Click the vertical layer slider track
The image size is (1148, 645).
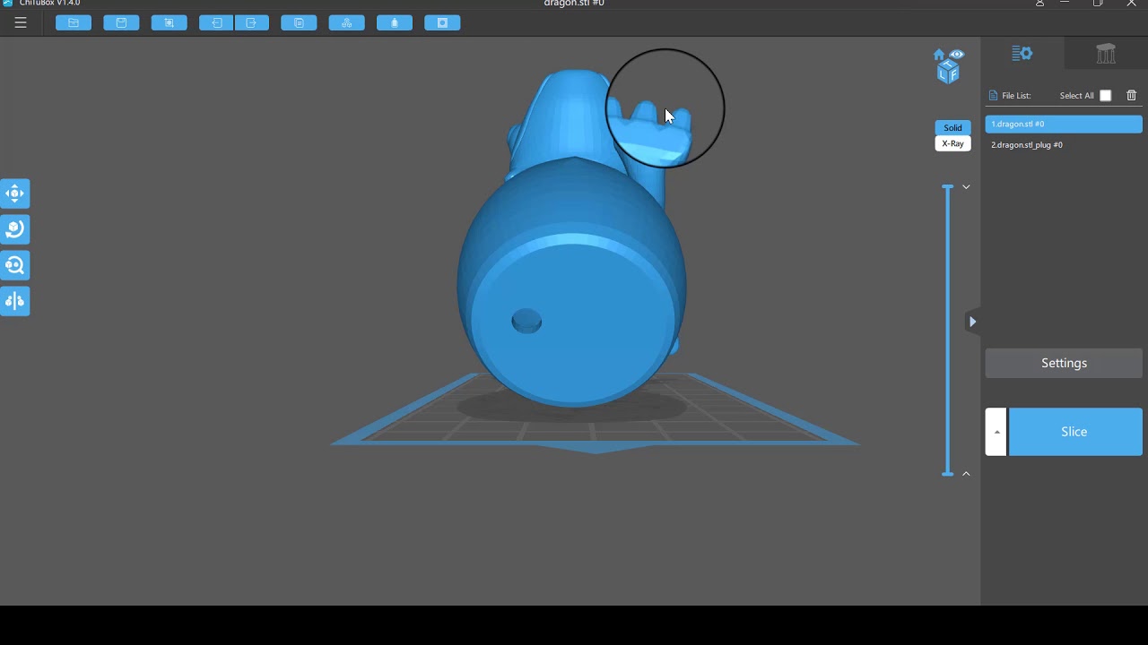pos(948,330)
